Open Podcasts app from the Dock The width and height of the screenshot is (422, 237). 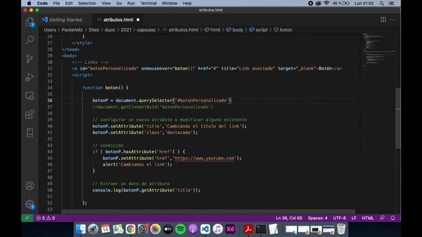tap(193, 229)
